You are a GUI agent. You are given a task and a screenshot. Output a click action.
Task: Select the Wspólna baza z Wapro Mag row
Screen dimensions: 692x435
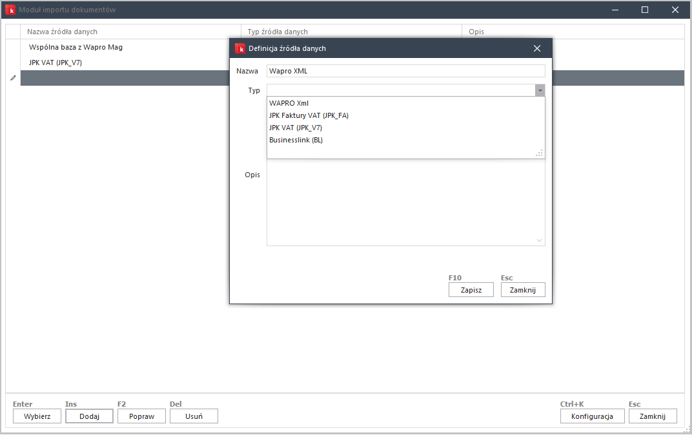[76, 47]
